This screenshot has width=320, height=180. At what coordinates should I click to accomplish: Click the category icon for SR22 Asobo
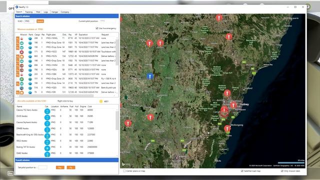point(47,142)
